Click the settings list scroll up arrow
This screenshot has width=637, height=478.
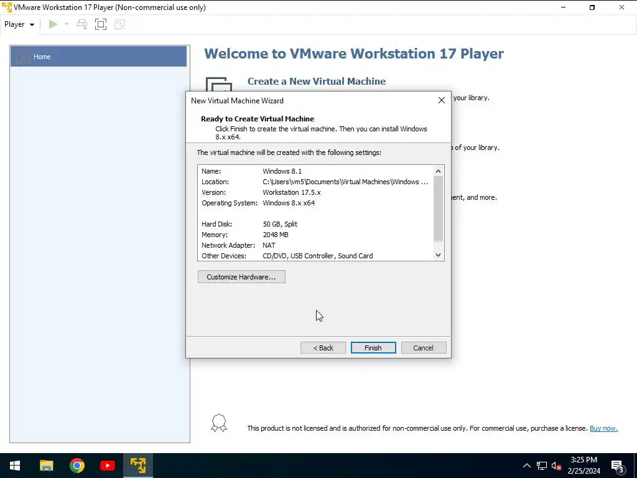coord(438,171)
